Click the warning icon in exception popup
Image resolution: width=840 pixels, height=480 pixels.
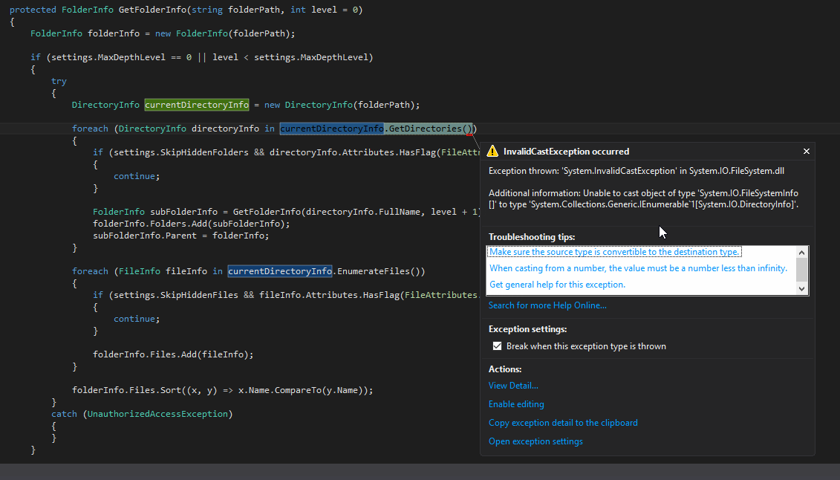(x=492, y=152)
